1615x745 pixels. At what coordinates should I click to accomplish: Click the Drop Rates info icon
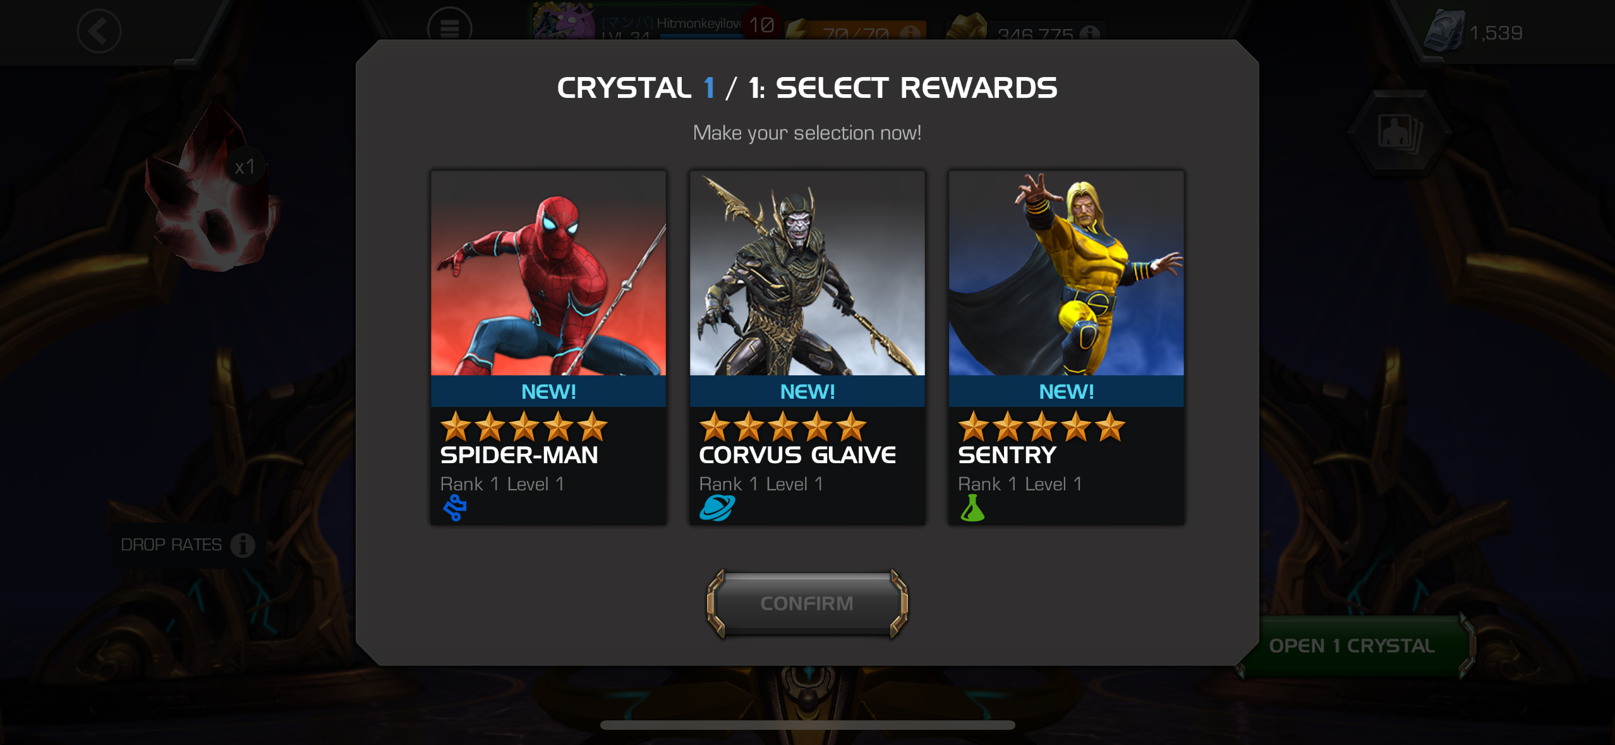coord(243,545)
